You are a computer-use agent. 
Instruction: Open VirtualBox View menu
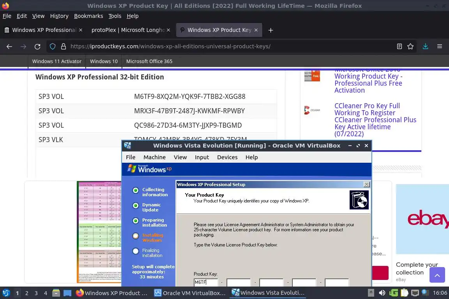tap(180, 157)
